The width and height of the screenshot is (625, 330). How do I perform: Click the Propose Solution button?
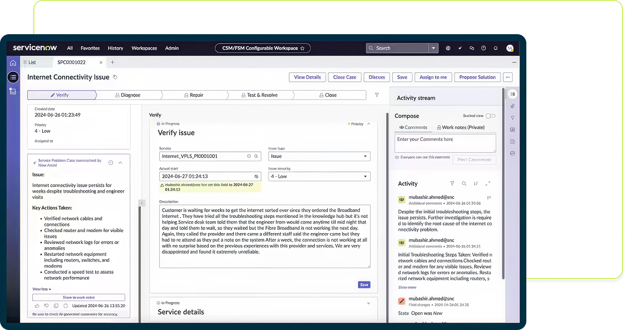pyautogui.click(x=477, y=77)
